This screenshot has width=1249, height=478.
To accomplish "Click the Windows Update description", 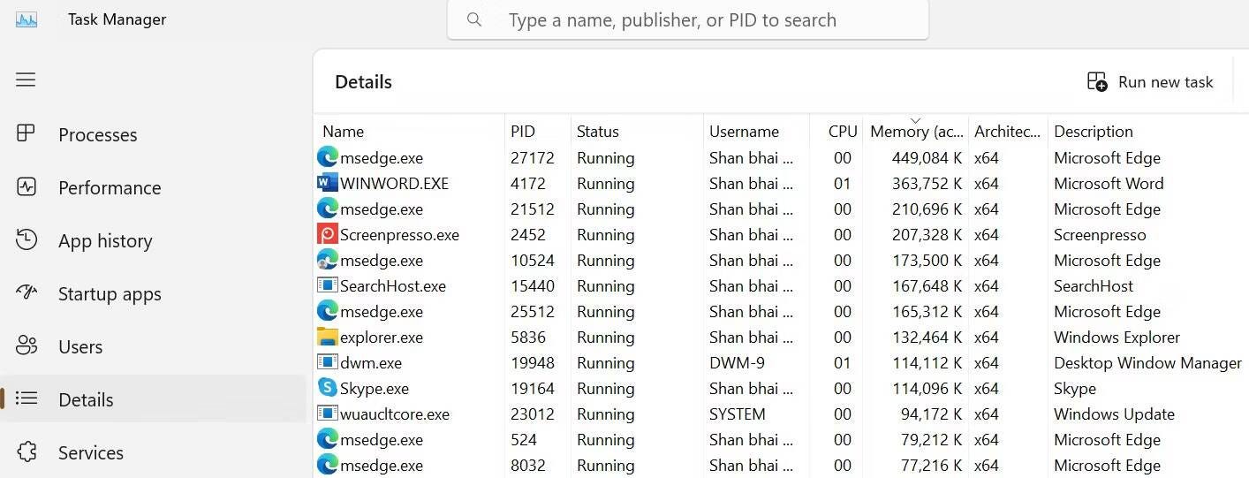I will click(1114, 414).
